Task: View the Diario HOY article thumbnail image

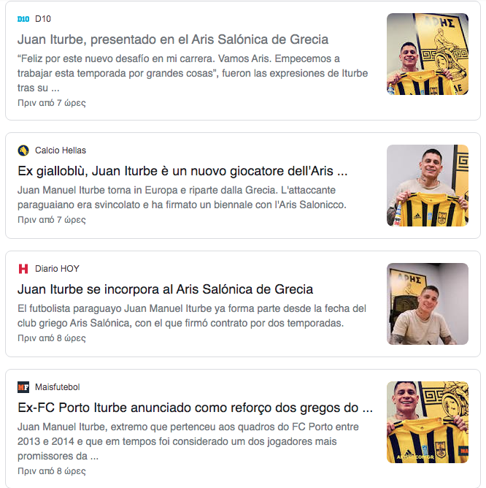Action: tap(428, 304)
